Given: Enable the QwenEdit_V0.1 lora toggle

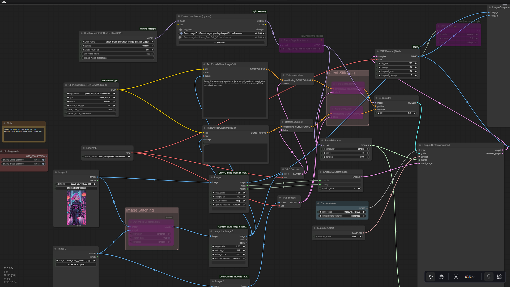Looking at the screenshot, I should (180, 37).
